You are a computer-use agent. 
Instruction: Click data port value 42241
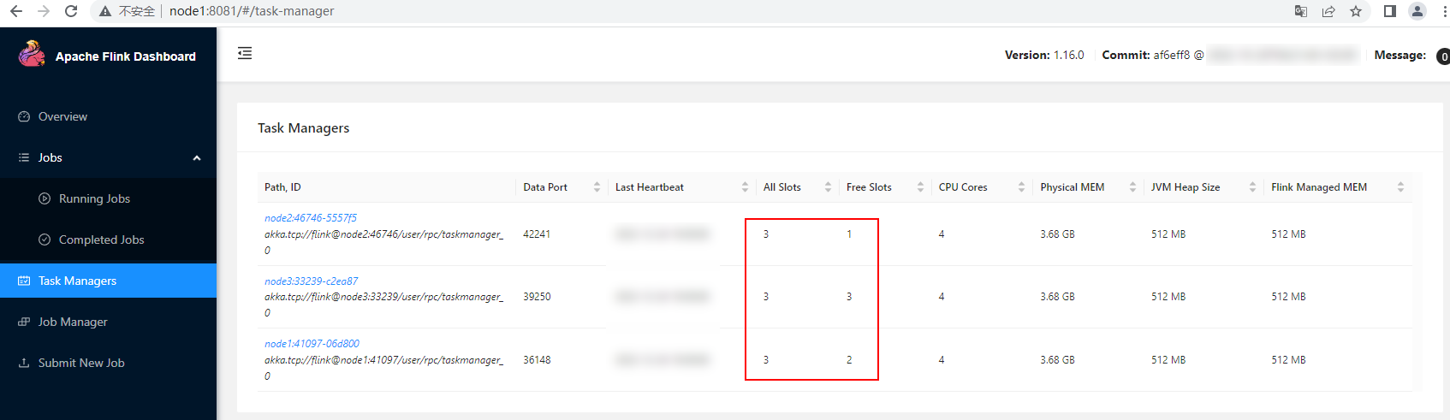(537, 234)
